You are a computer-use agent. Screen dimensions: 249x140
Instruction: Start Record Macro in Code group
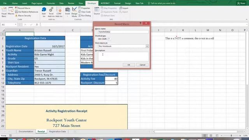[23, 8]
